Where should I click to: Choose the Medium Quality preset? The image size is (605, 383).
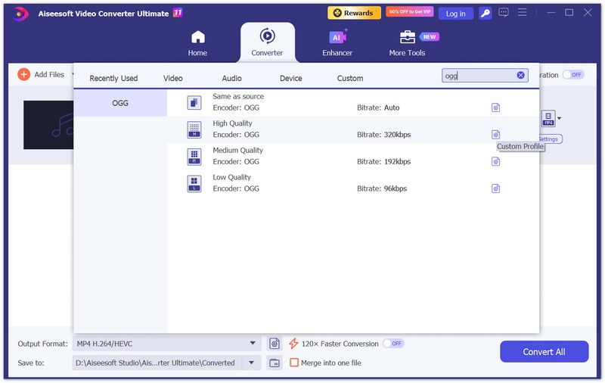coord(353,157)
